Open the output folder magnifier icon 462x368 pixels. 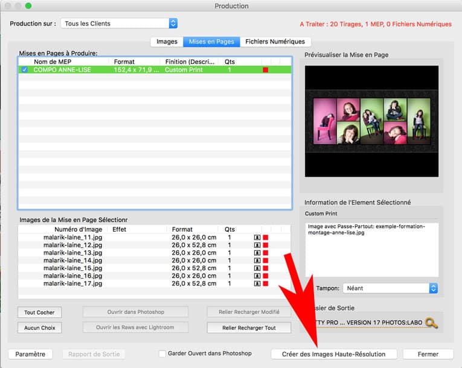click(x=431, y=323)
